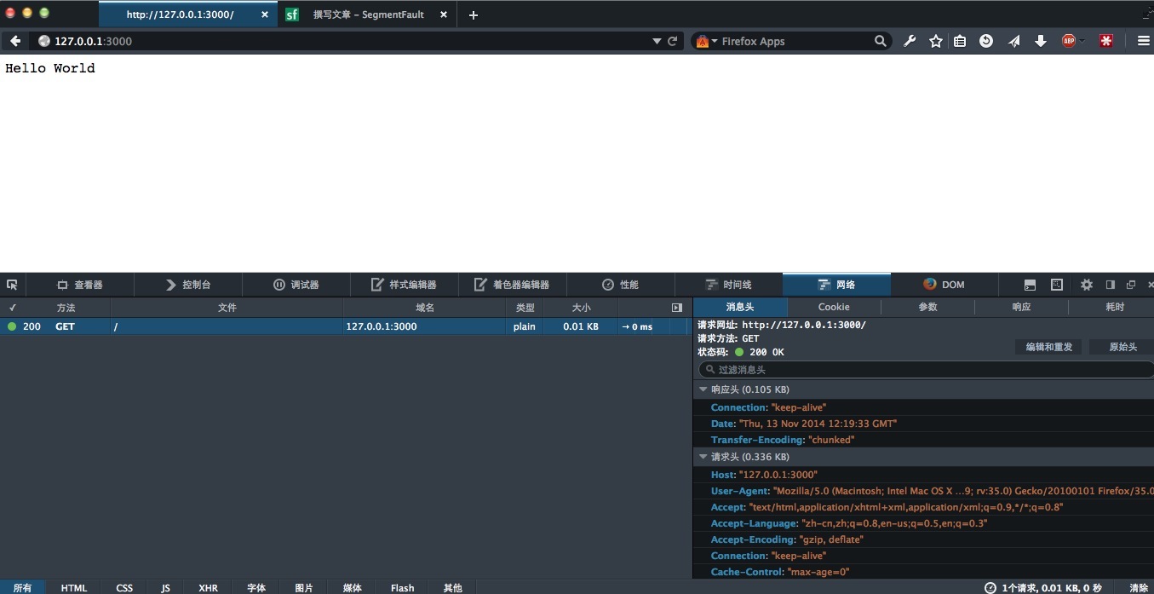Open the Firefox hamburger menu

pos(1143,41)
